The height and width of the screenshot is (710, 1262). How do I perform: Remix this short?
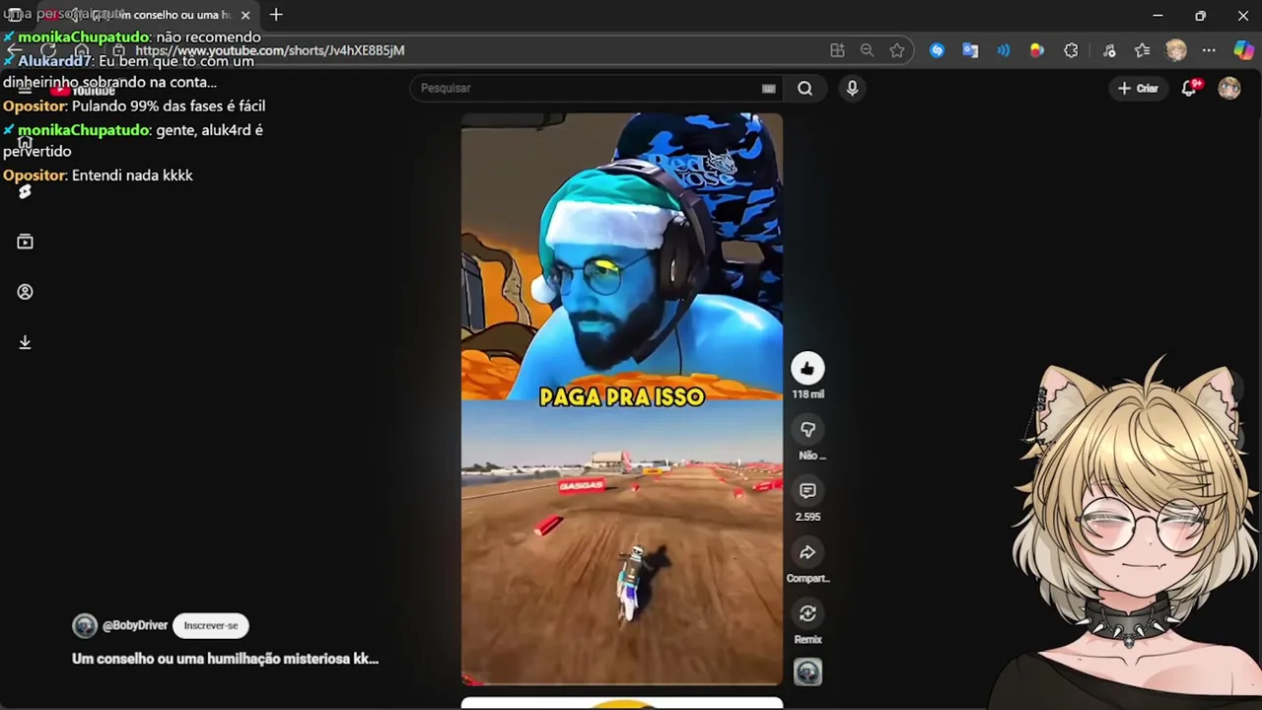(x=807, y=613)
